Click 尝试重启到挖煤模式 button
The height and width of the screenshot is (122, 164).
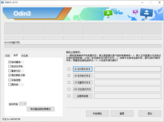(x=41, y=109)
